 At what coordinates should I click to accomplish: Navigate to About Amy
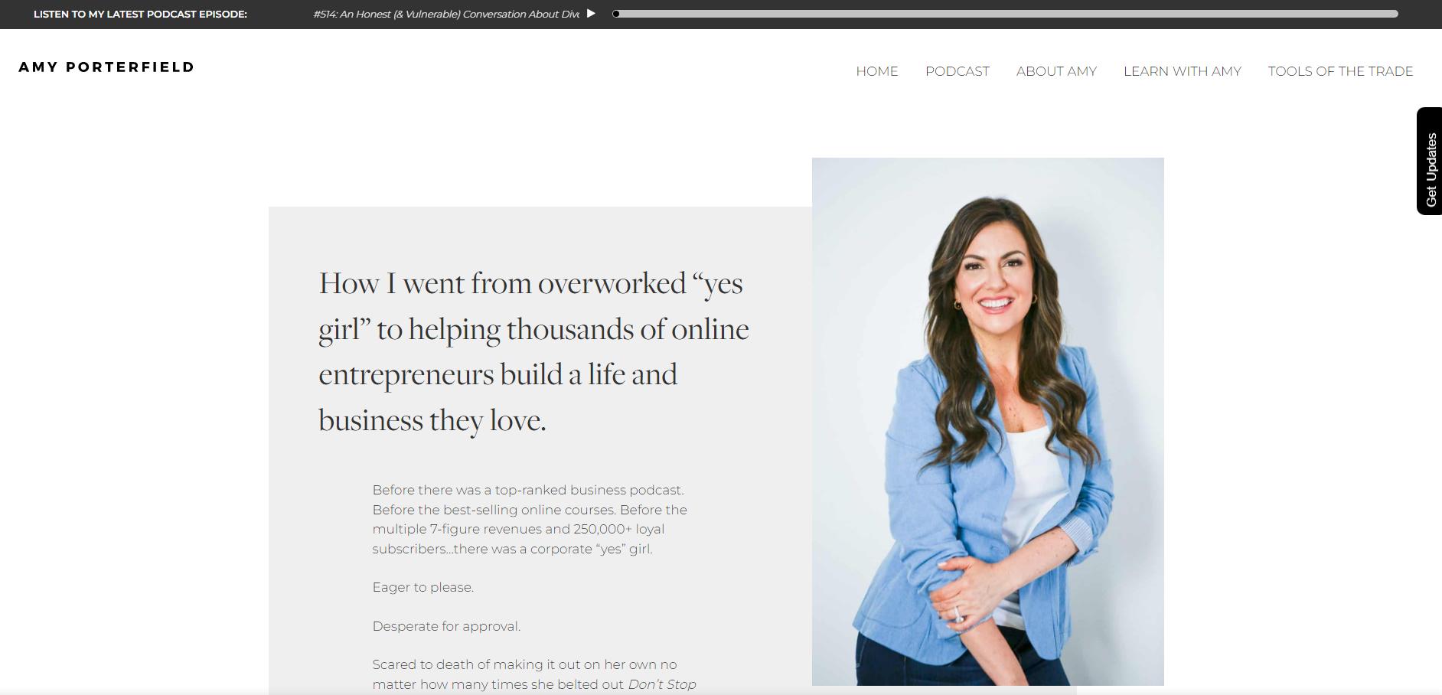click(x=1056, y=71)
